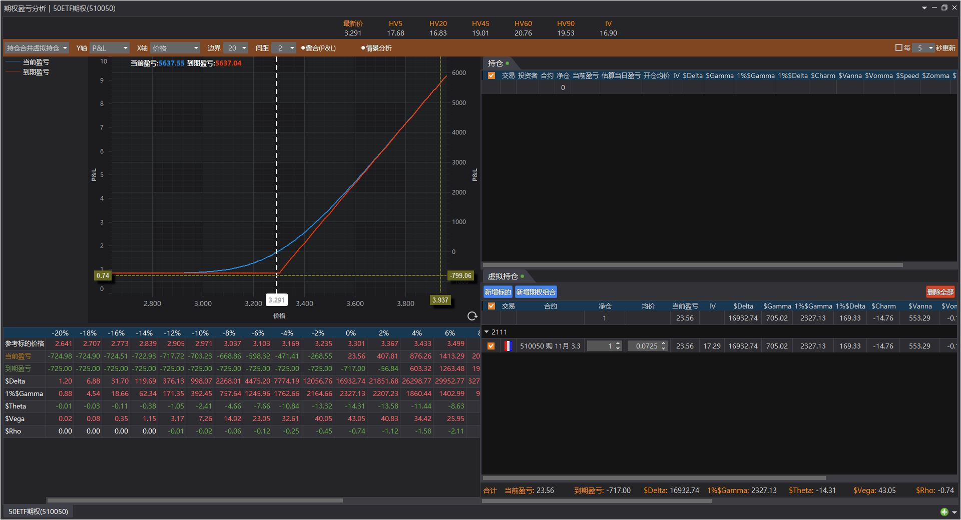Click the green plus icon in status bar
This screenshot has width=961, height=520.
(x=944, y=511)
